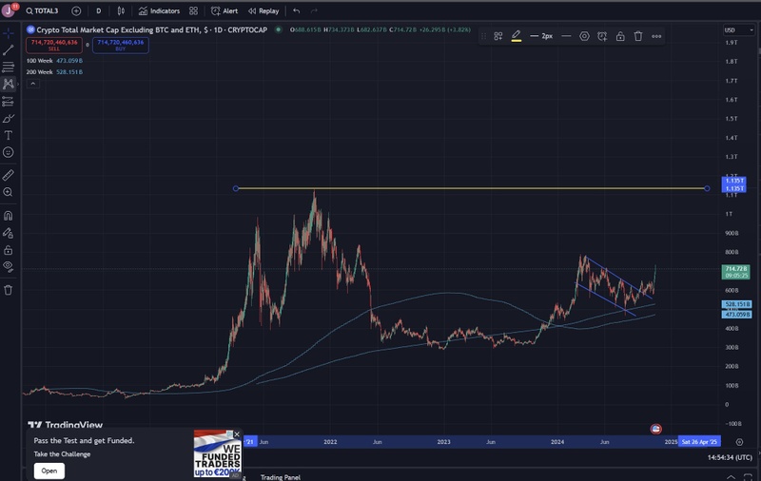
Task: Select the brush drawing tool
Action: click(9, 118)
